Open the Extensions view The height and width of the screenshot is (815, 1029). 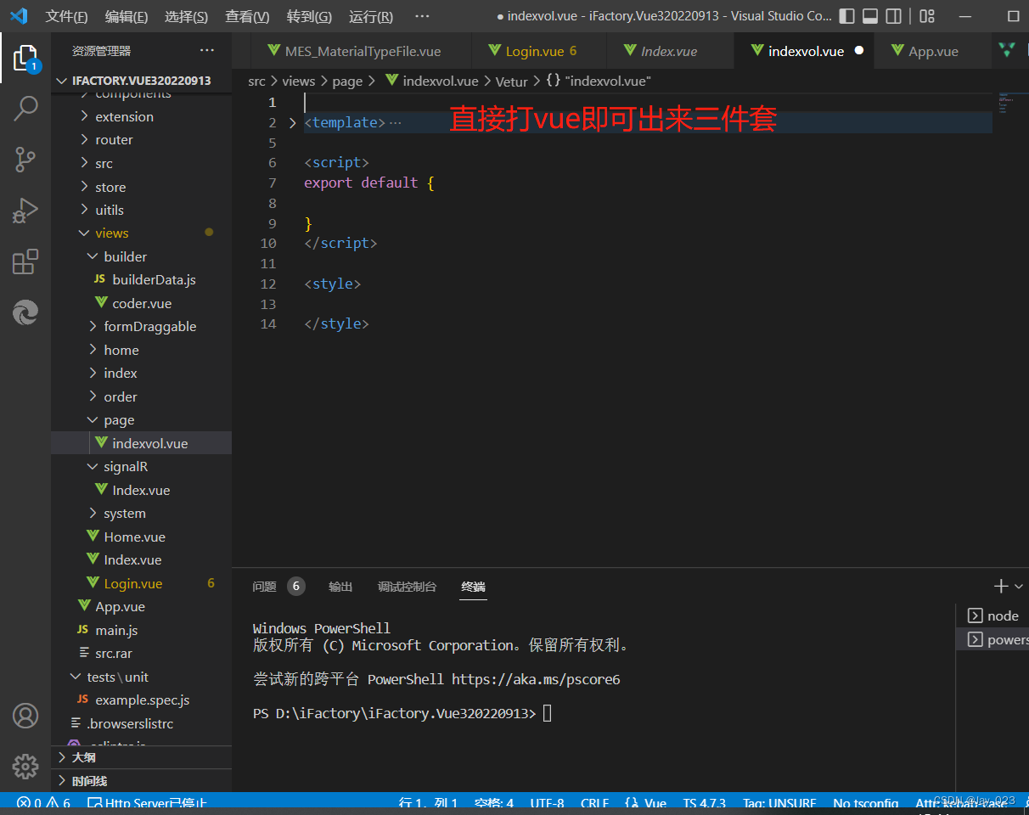(25, 261)
